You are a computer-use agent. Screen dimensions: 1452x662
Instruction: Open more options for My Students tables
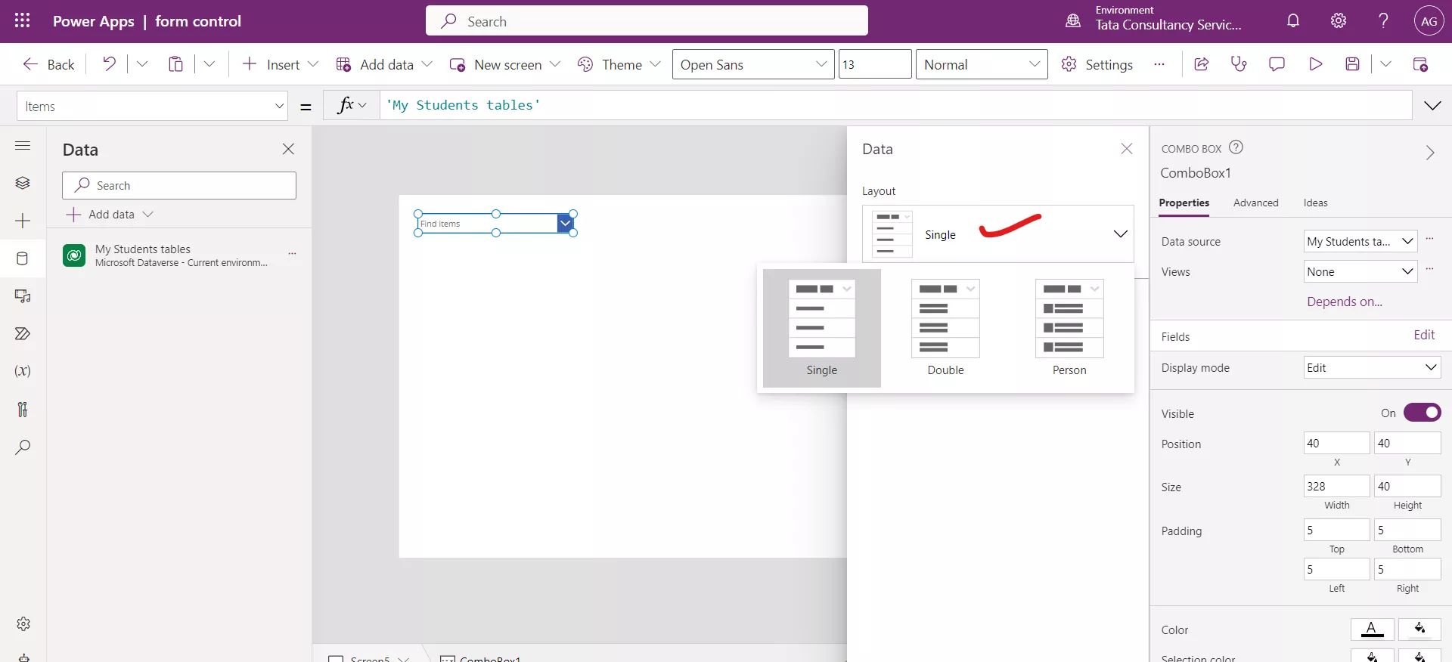[292, 254]
